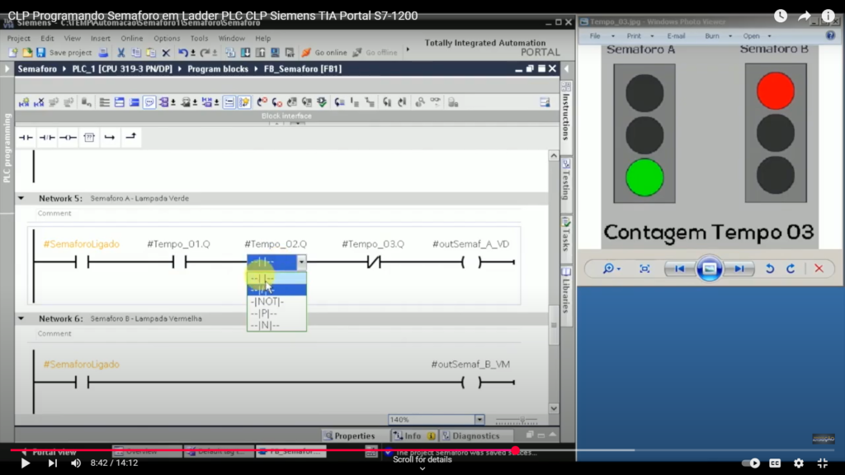Open the Project menu

point(19,38)
